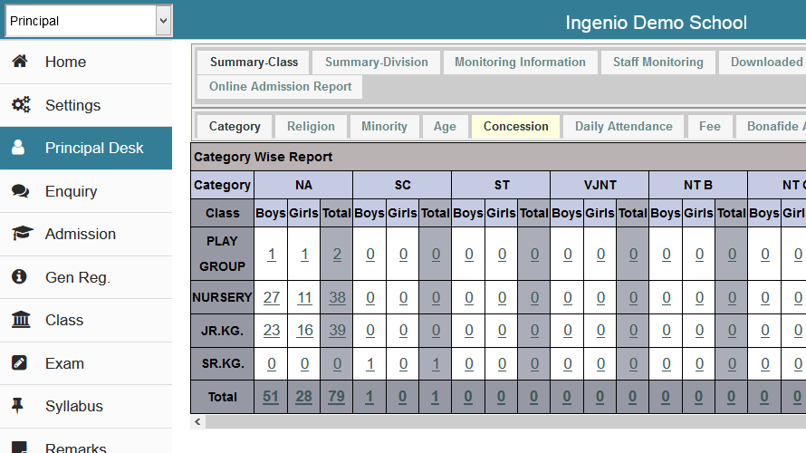Click the Enquiry chat bubbles icon
The height and width of the screenshot is (453, 806).
click(x=21, y=191)
